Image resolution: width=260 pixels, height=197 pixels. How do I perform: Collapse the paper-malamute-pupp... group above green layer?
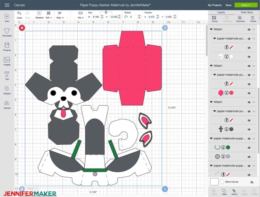tap(211, 138)
